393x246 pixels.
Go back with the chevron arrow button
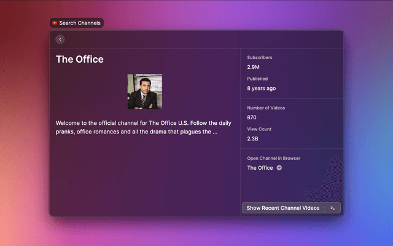(60, 39)
